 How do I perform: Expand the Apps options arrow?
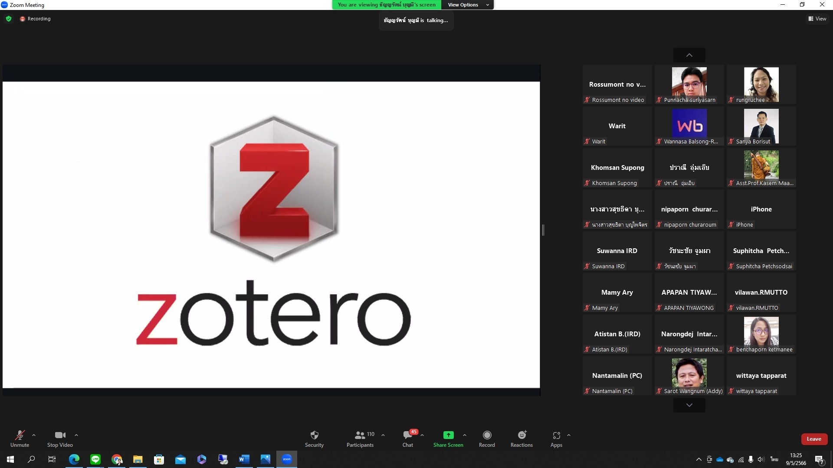569,435
